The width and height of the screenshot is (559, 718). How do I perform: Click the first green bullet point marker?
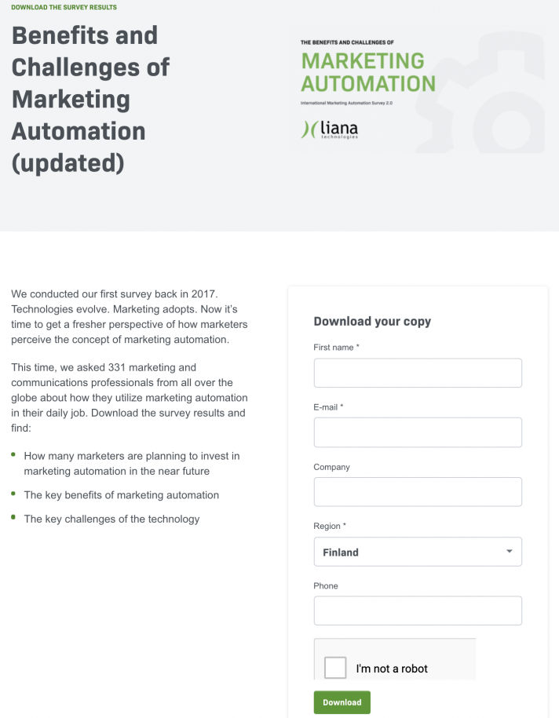tap(14, 454)
